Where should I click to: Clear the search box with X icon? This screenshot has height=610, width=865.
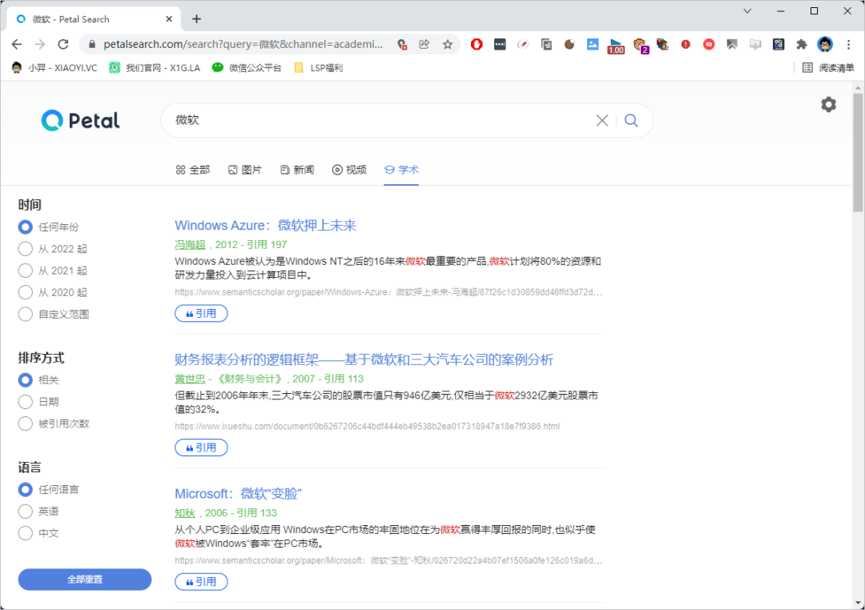[x=601, y=120]
